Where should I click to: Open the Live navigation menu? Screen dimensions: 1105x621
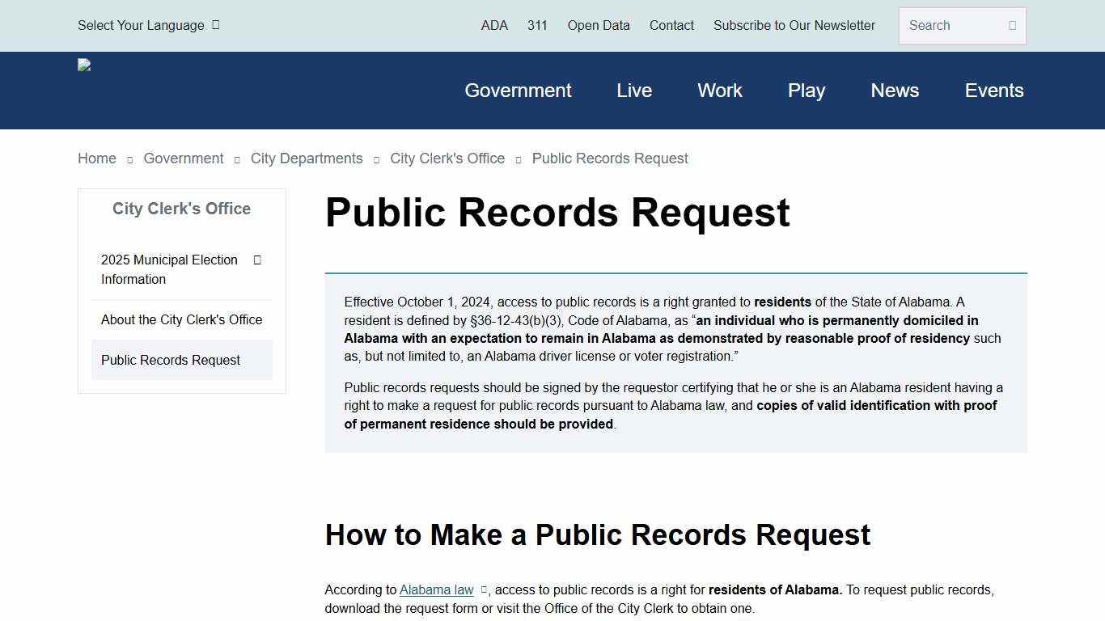coord(633,91)
